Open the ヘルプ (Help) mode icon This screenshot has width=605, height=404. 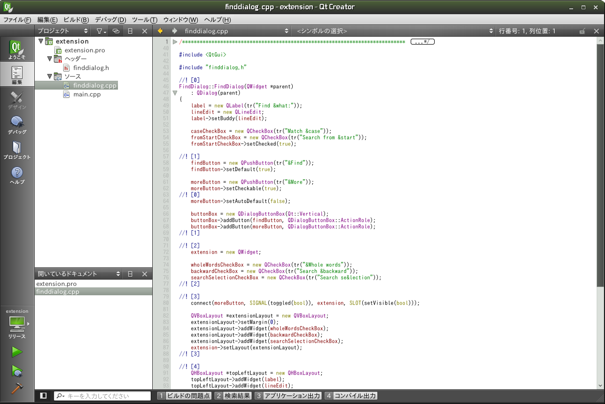(17, 175)
